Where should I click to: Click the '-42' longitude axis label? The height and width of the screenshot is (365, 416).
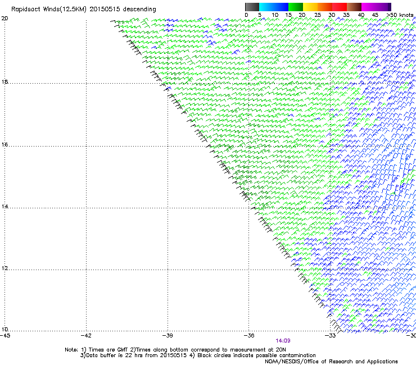[x=86, y=336]
